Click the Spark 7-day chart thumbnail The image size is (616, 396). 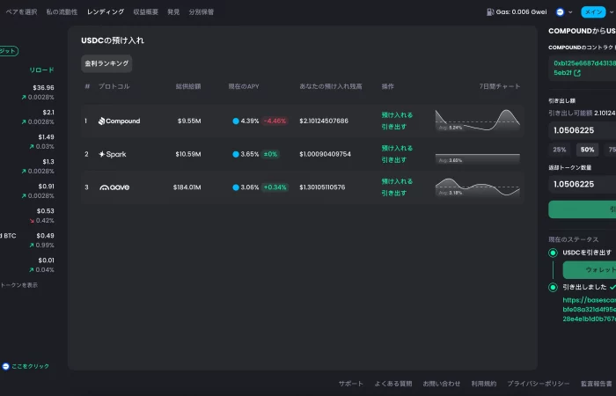478,158
